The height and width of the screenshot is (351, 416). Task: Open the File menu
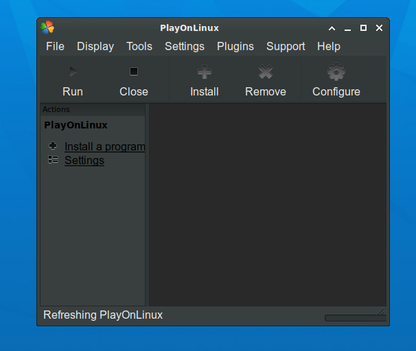click(55, 47)
